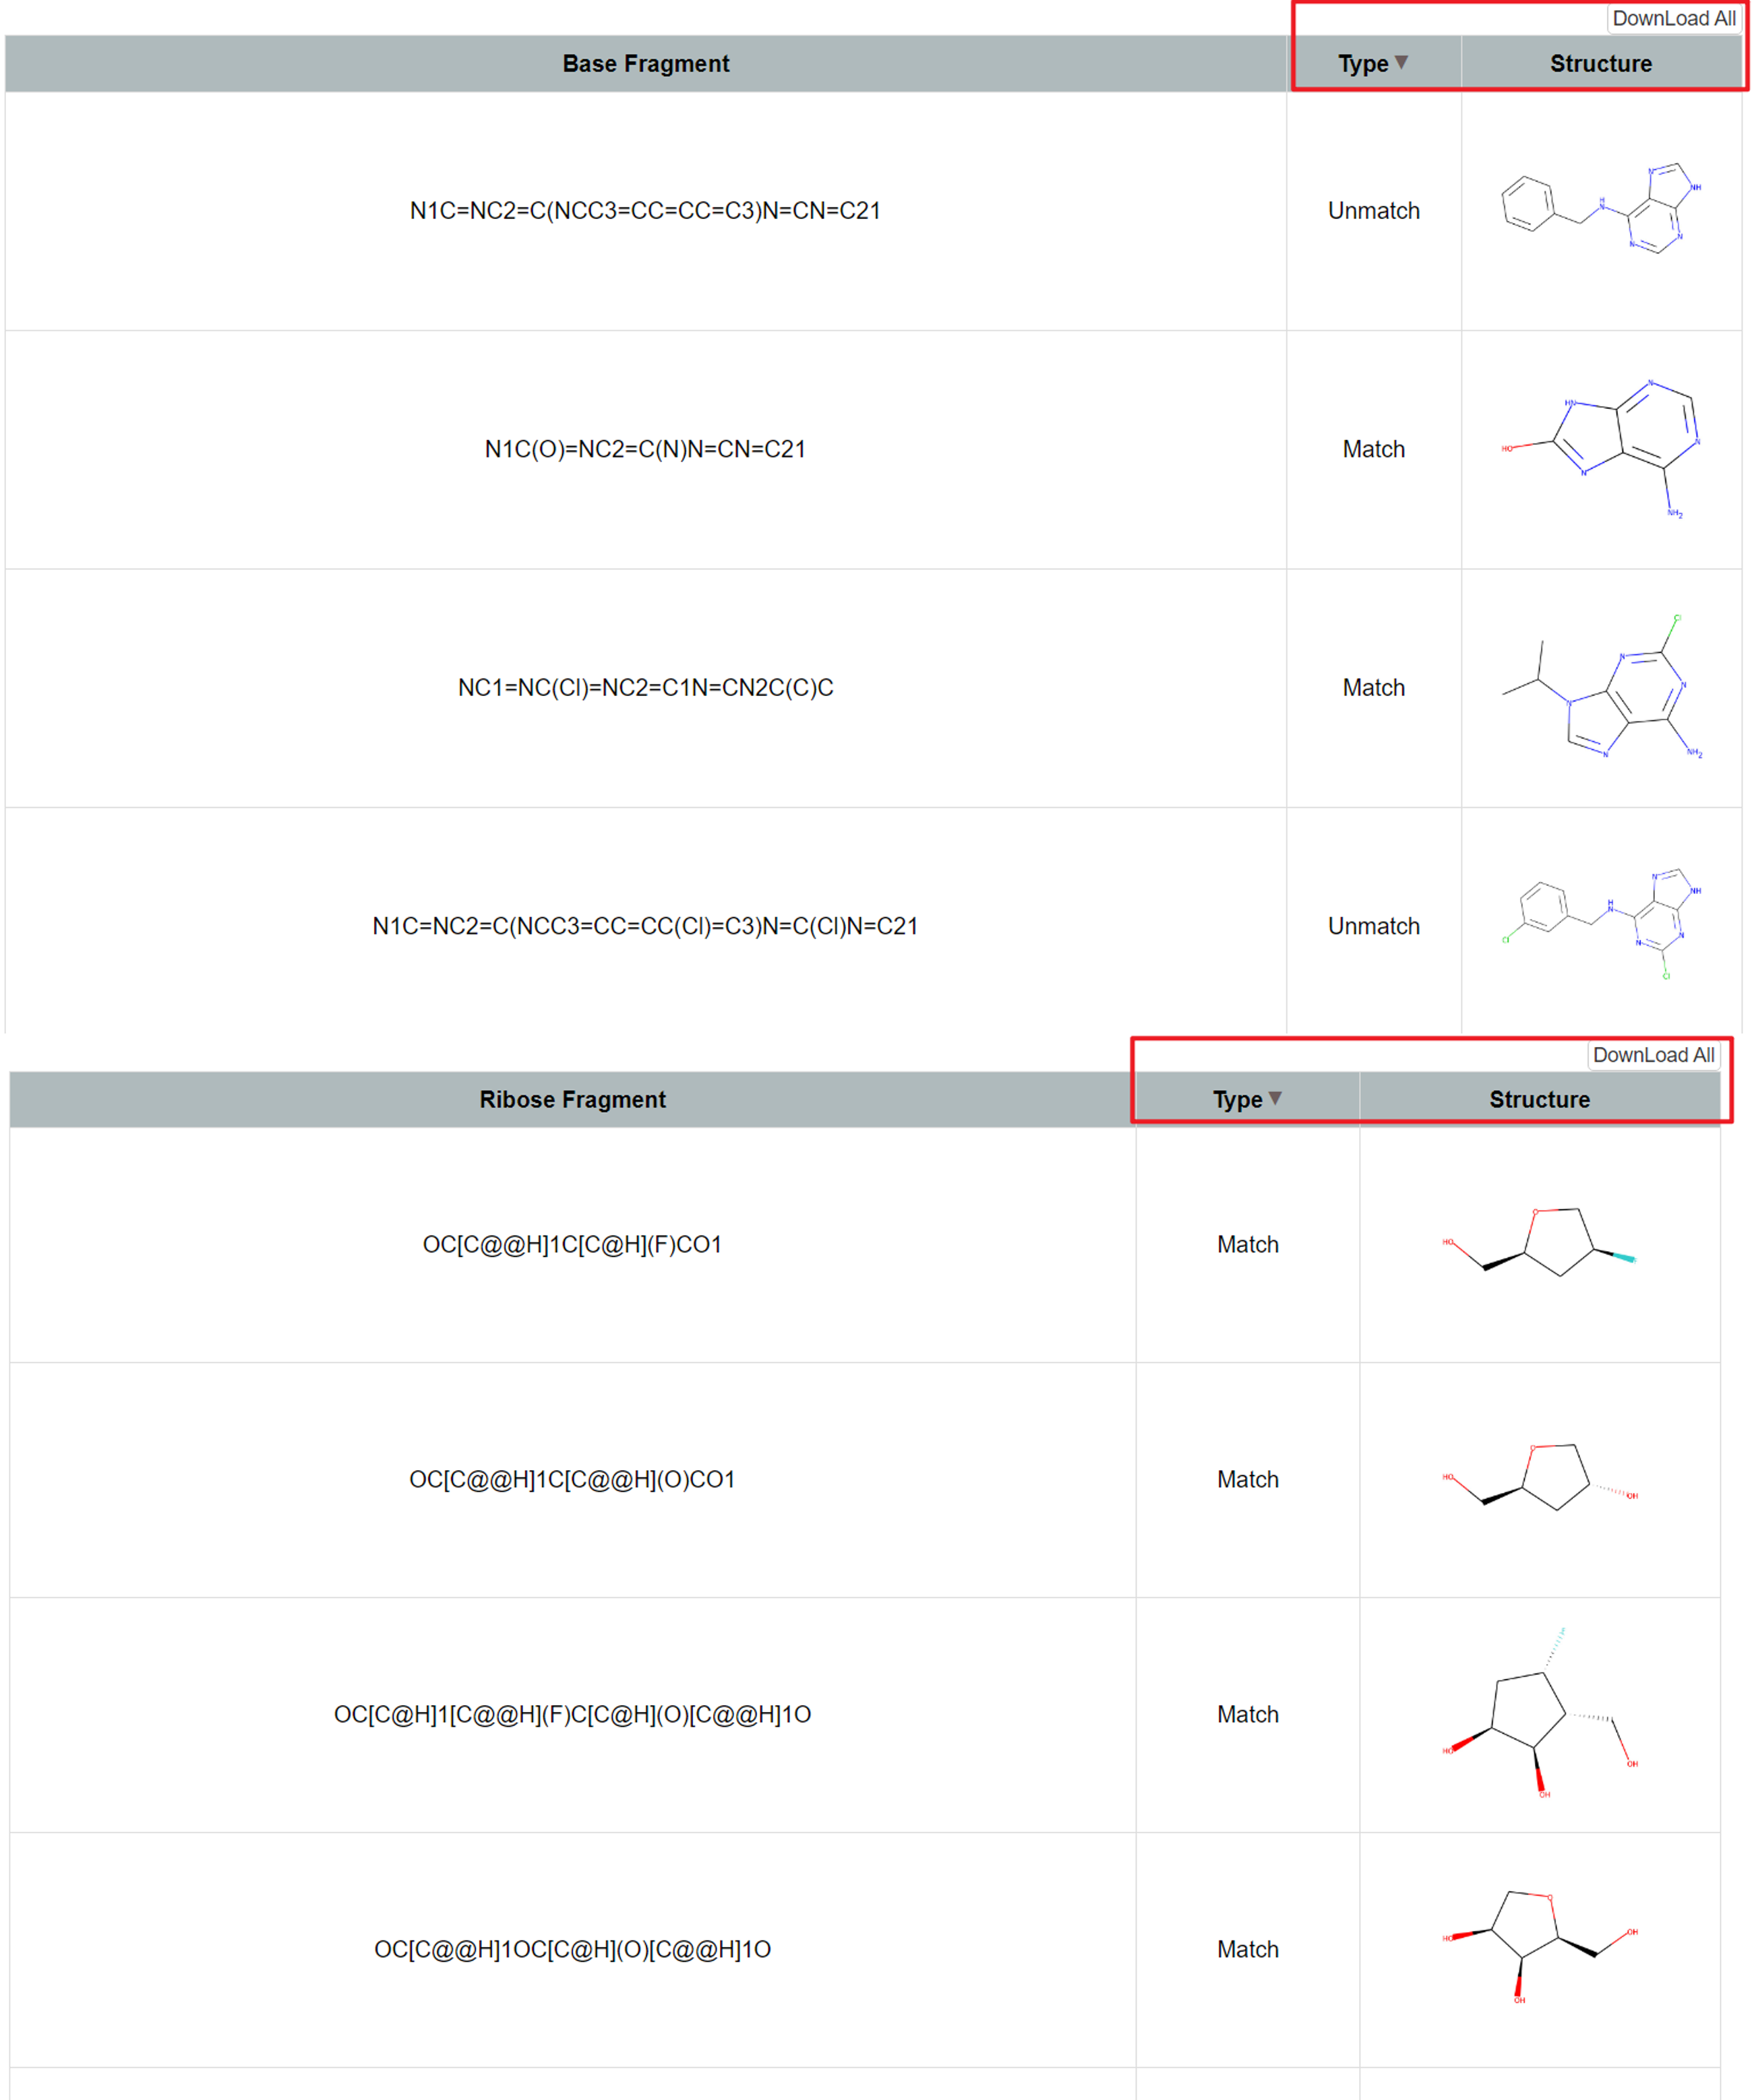The image size is (1752, 2100).
Task: Click the Ribose Fragment column header
Action: click(x=572, y=1100)
